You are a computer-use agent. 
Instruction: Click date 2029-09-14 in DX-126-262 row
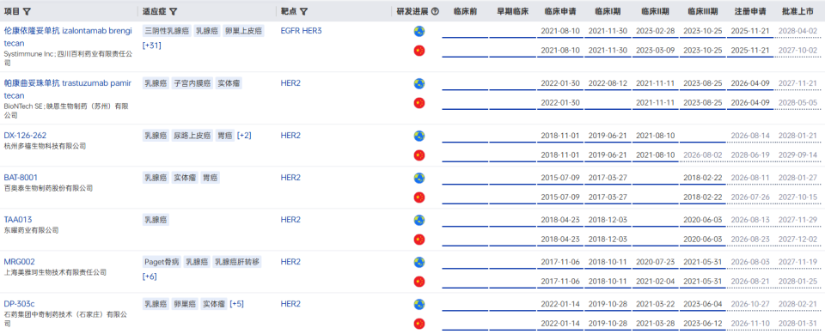tap(797, 155)
